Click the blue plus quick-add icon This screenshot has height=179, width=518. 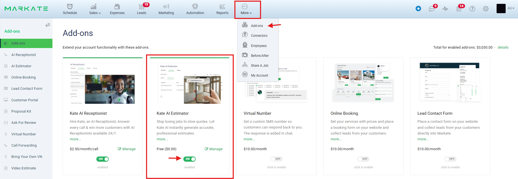[x=418, y=9]
